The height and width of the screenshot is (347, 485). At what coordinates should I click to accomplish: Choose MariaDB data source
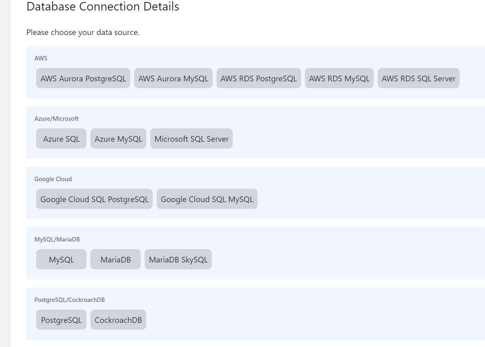115,259
